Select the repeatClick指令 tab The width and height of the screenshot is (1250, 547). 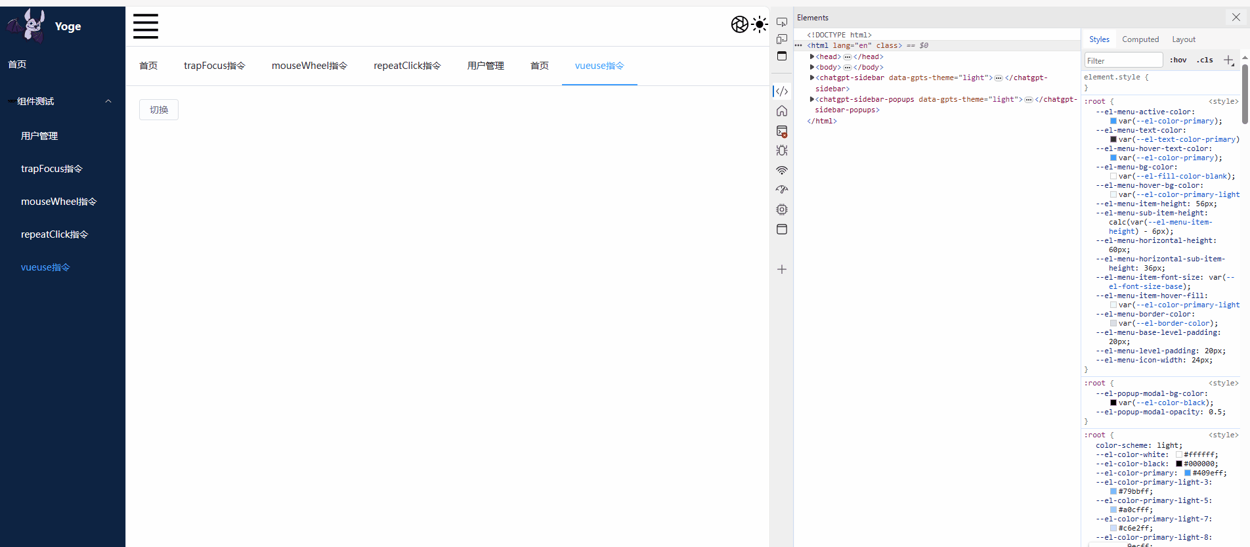coord(407,66)
